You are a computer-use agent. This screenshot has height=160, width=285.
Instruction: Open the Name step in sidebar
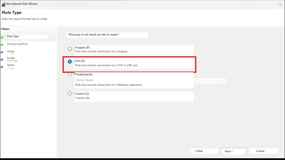click(11, 65)
